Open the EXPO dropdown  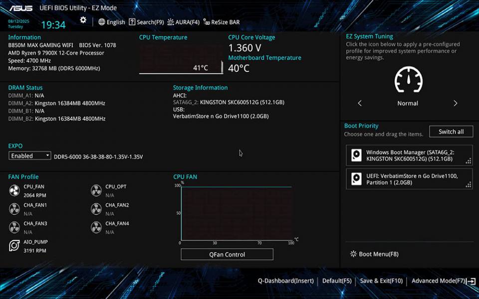(x=29, y=155)
